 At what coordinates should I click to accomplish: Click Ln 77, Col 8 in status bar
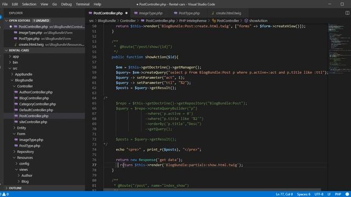point(284,194)
